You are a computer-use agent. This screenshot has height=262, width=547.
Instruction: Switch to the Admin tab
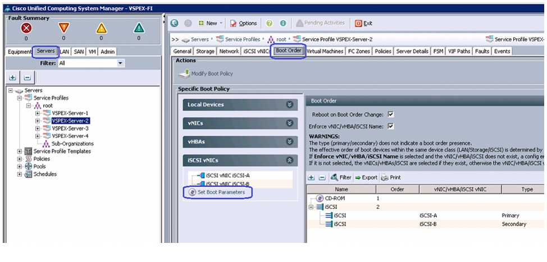click(x=107, y=52)
